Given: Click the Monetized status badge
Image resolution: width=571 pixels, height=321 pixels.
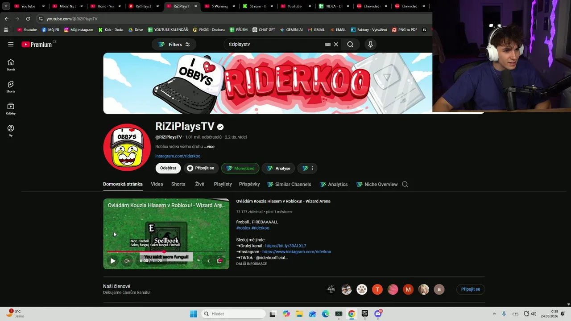Looking at the screenshot, I should click(x=240, y=168).
